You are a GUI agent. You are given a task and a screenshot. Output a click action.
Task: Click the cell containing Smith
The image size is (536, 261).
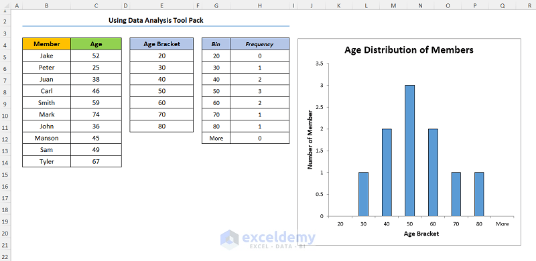pos(46,103)
